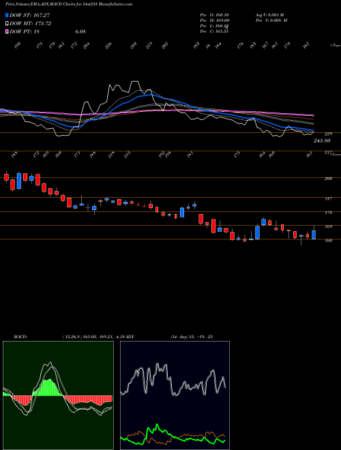This screenshot has height=450, width=341.
Task: Click the 'Pre C: 165.55' value
Action: pyautogui.click(x=214, y=31)
